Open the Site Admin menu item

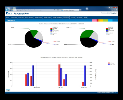(x=79, y=18)
